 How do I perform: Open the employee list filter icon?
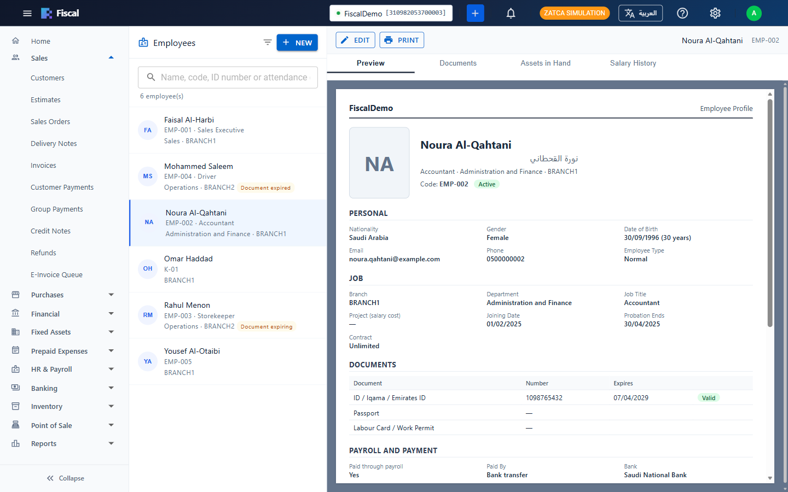coord(268,43)
